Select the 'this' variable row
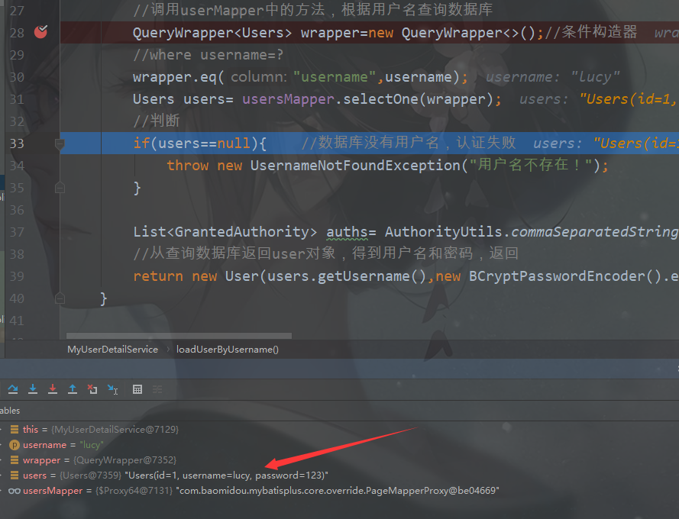This screenshot has width=679, height=519. point(339,430)
